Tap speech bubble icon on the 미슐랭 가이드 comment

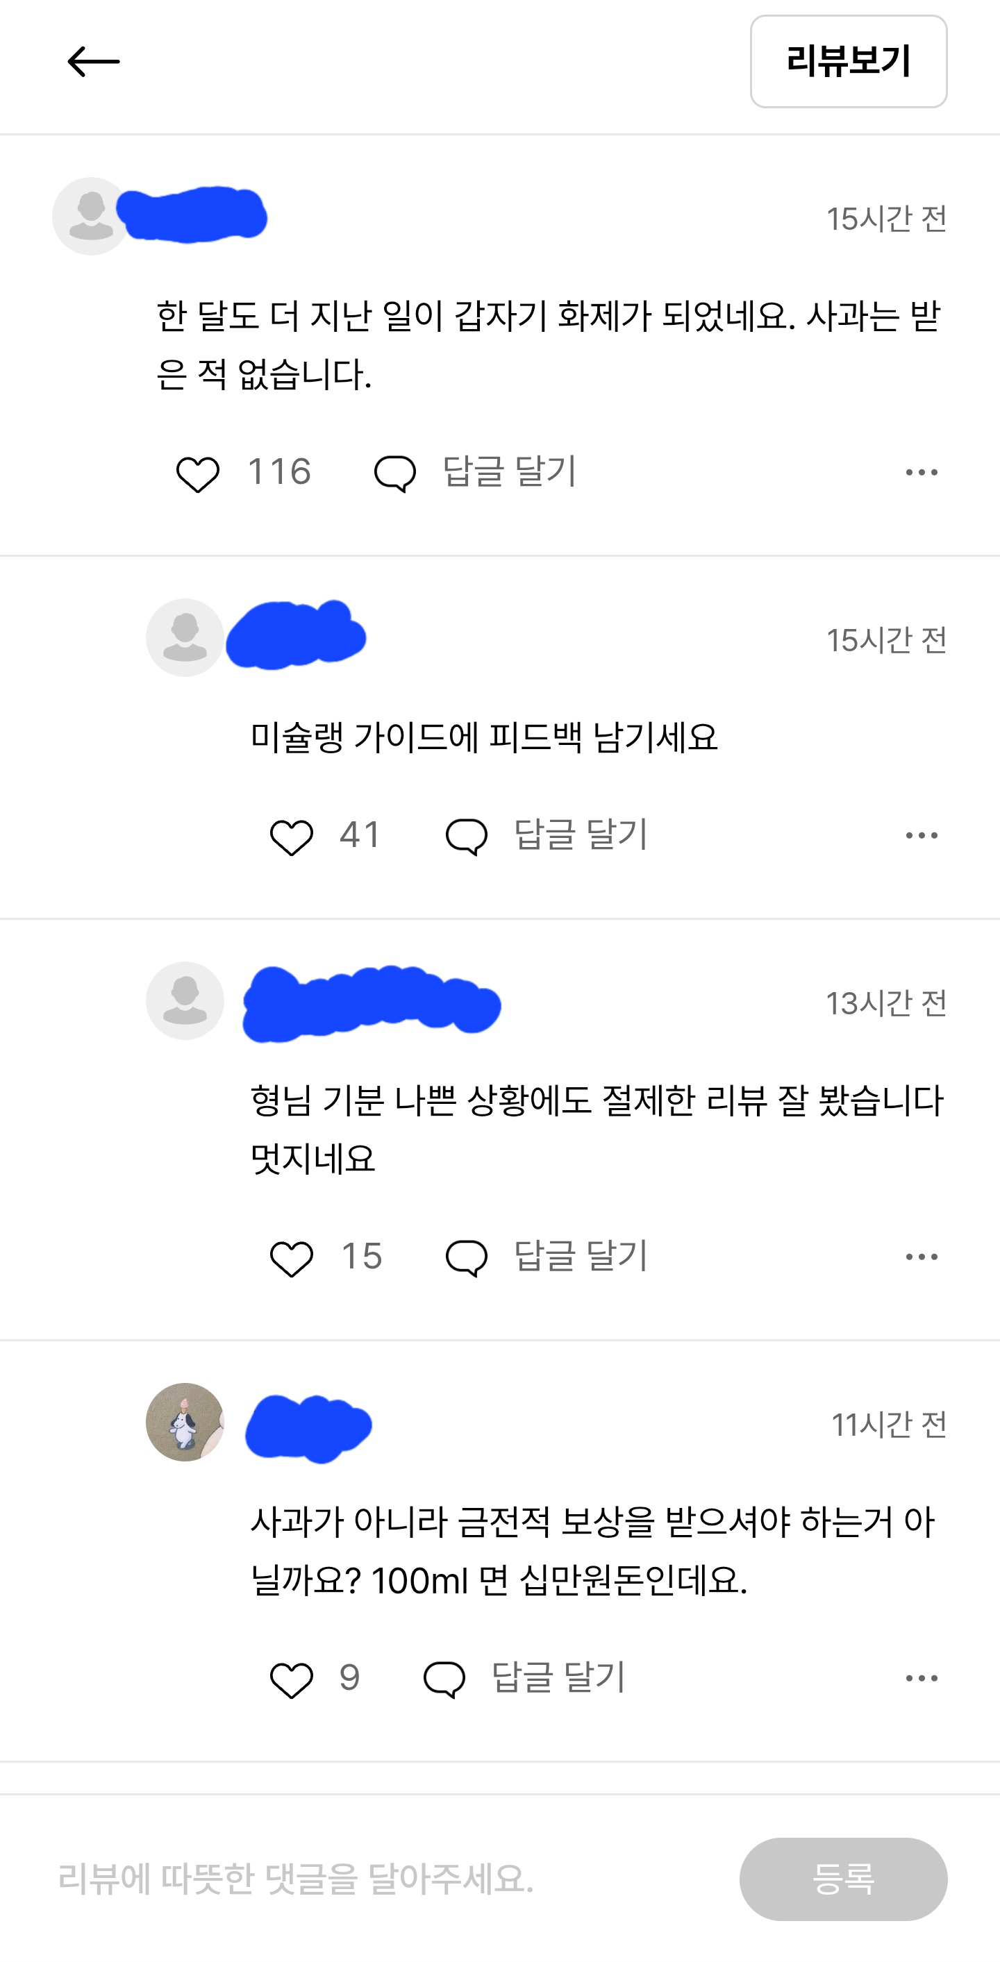pyautogui.click(x=466, y=837)
